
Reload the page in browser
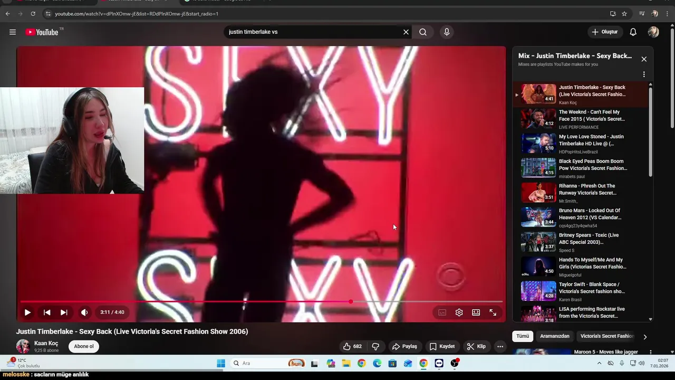pyautogui.click(x=33, y=14)
